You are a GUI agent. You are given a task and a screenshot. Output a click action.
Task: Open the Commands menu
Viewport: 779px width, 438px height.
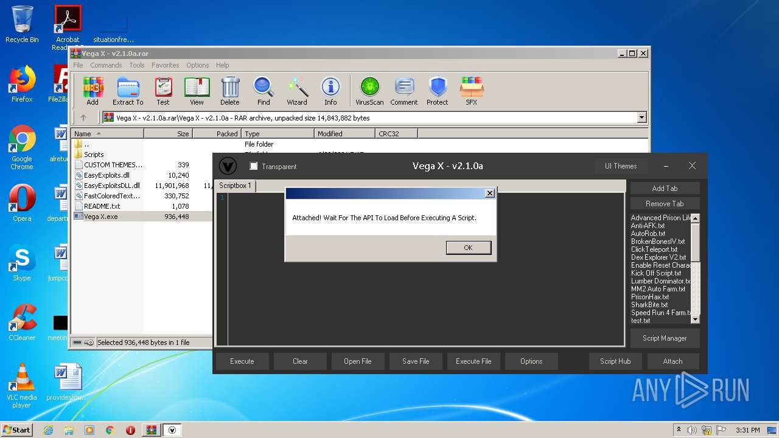coord(106,65)
